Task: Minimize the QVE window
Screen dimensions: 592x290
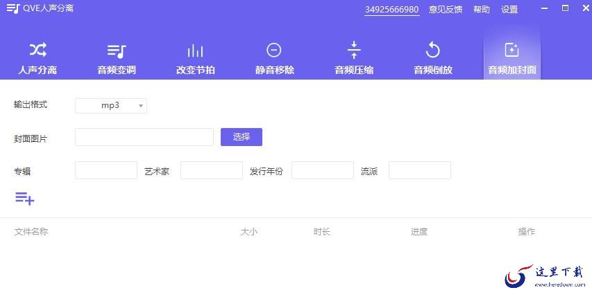Action: 544,8
